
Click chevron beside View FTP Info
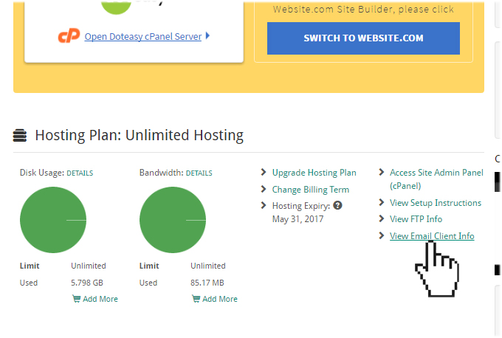pos(382,218)
